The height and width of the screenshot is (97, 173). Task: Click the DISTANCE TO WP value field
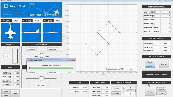coord(166,32)
